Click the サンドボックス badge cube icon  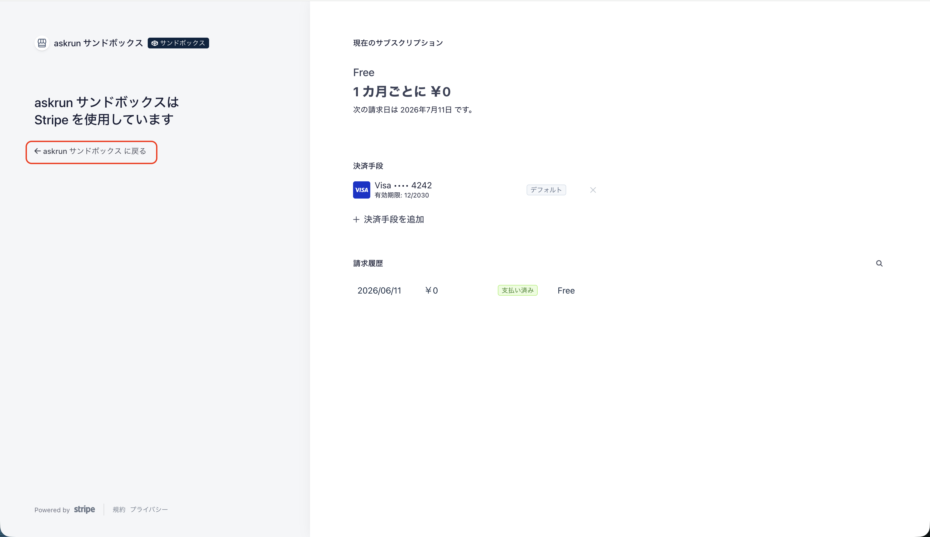pyautogui.click(x=154, y=43)
